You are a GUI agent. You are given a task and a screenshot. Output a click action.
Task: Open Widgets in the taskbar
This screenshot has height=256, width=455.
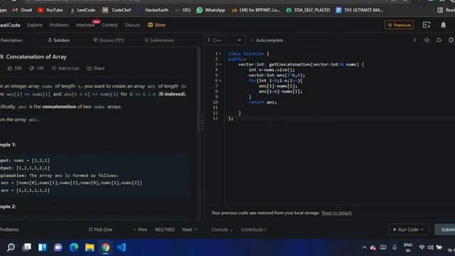pos(43,247)
